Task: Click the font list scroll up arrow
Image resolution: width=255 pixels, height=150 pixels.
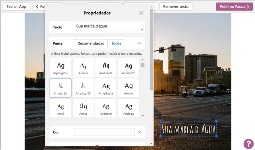Action: [x=143, y=60]
